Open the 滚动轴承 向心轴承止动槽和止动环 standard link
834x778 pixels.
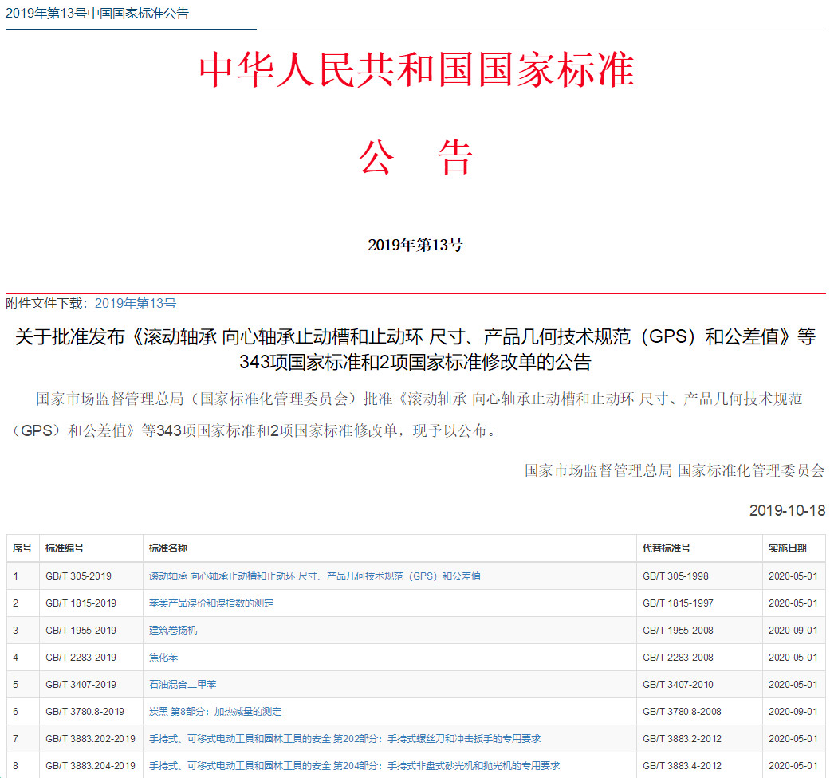[314, 576]
